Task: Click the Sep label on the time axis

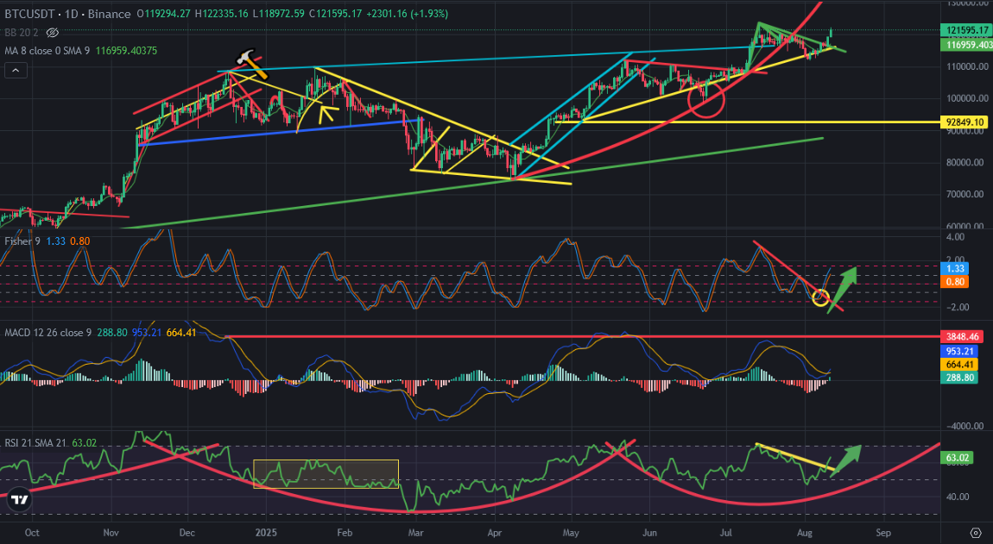Action: (883, 533)
